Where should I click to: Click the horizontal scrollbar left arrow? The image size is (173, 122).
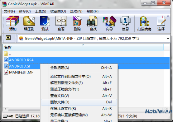(5, 109)
